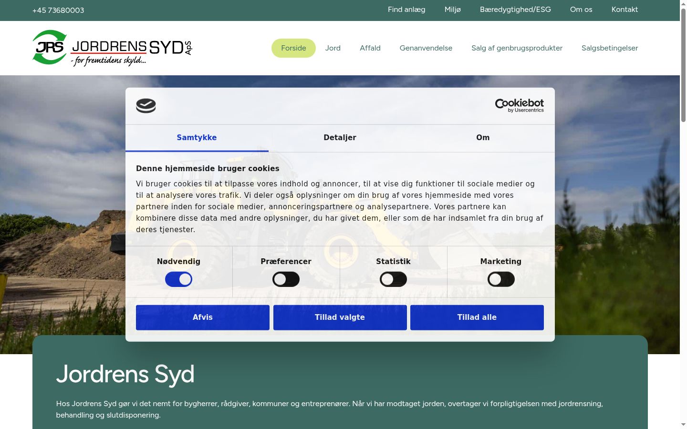This screenshot has height=429, width=687.
Task: Open the Salgsbetingelser menu item
Action: [610, 48]
